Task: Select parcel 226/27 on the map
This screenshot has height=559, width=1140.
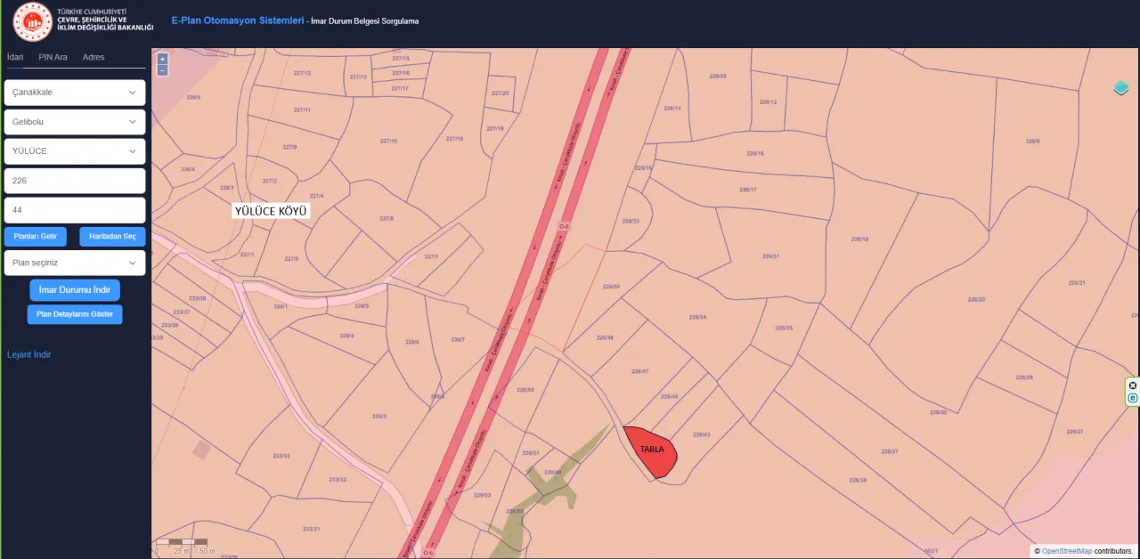Action: click(1074, 431)
